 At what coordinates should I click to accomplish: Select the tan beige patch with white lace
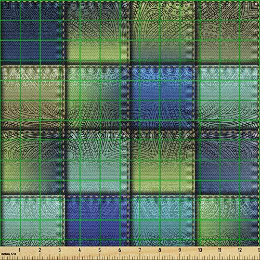point(32,97)
